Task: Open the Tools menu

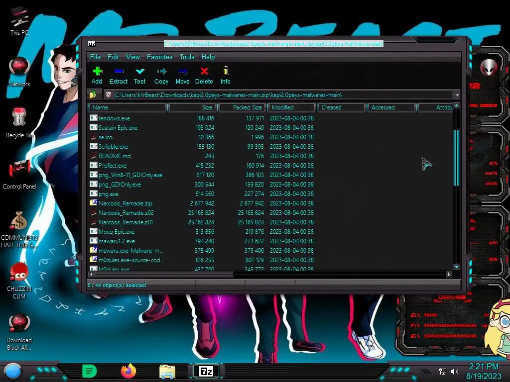Action: click(x=187, y=57)
